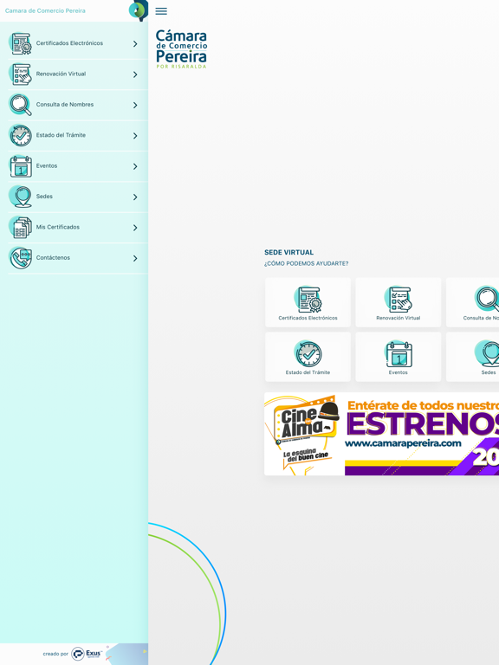Click Camara de Comercio Pereira sidebar title
The height and width of the screenshot is (665, 499).
point(45,10)
